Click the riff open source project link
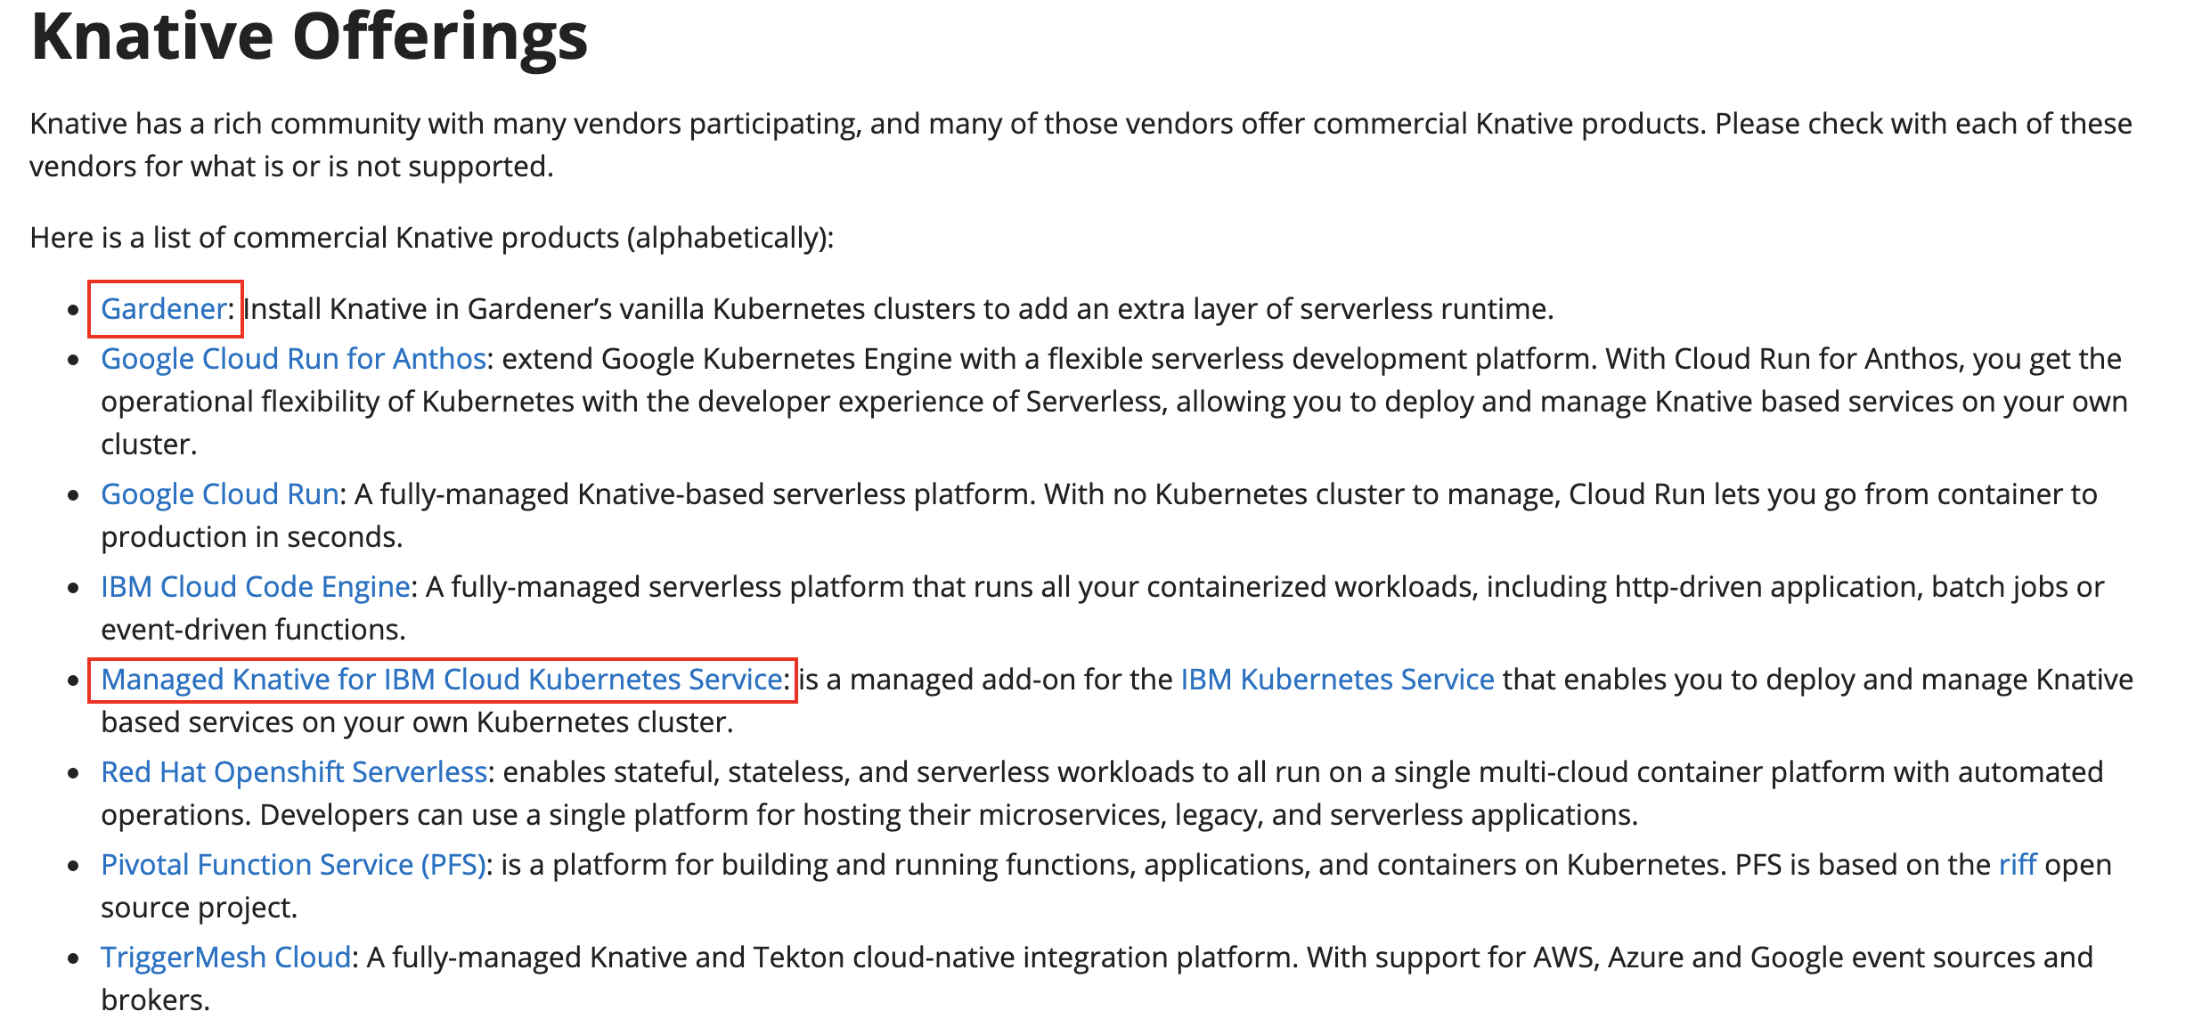This screenshot has height=1019, width=2202. click(2018, 865)
